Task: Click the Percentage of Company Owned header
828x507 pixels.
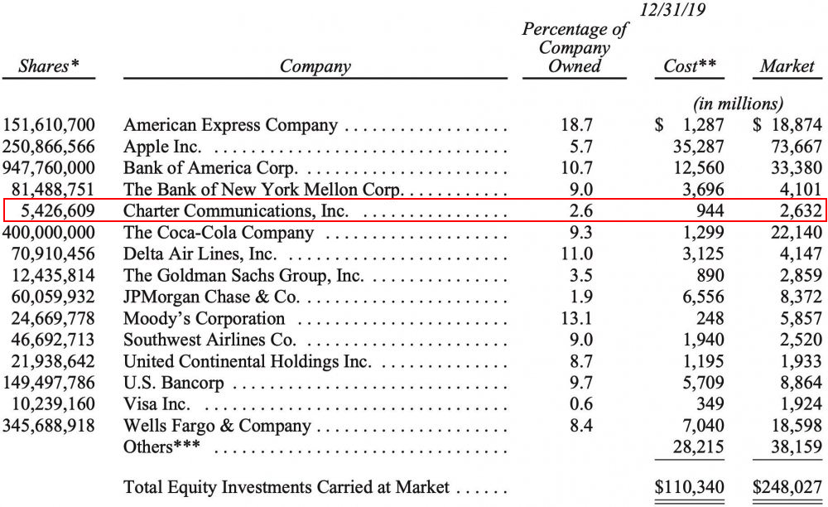Action: click(x=575, y=47)
